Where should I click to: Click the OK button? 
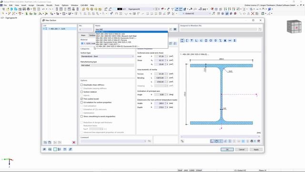tap(227, 150)
